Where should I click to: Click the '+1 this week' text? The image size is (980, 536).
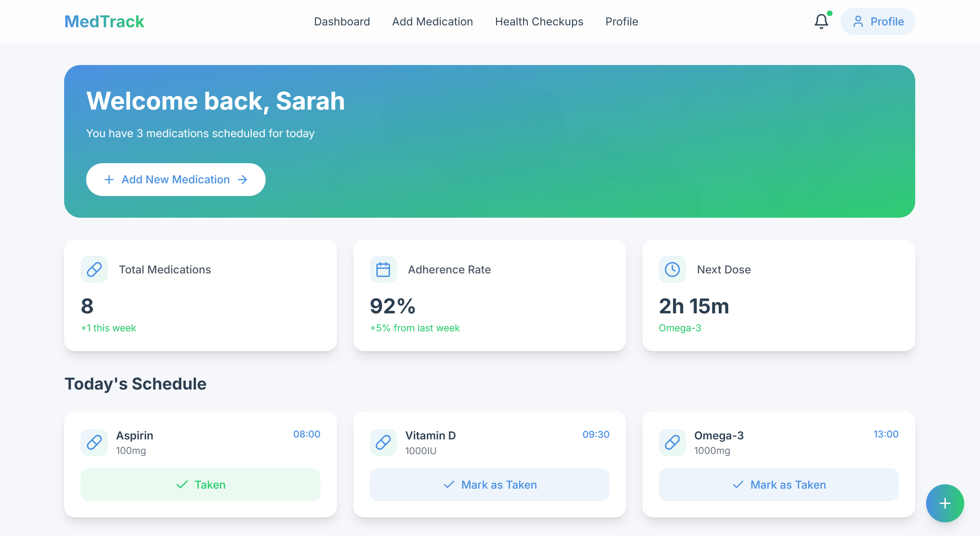coord(108,328)
